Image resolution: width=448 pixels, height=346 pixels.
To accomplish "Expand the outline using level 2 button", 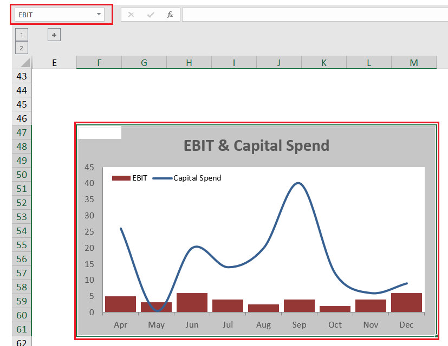I will click(21, 48).
